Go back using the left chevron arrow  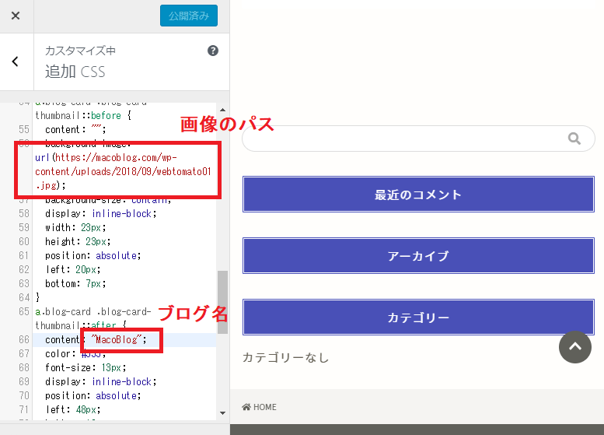pyautogui.click(x=15, y=61)
